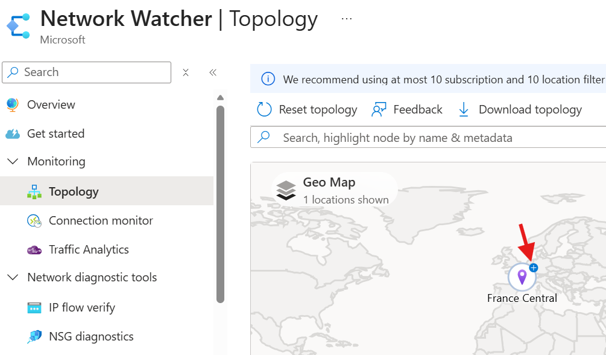Expand France Central with the plus badge
This screenshot has height=355, width=606.
click(534, 267)
